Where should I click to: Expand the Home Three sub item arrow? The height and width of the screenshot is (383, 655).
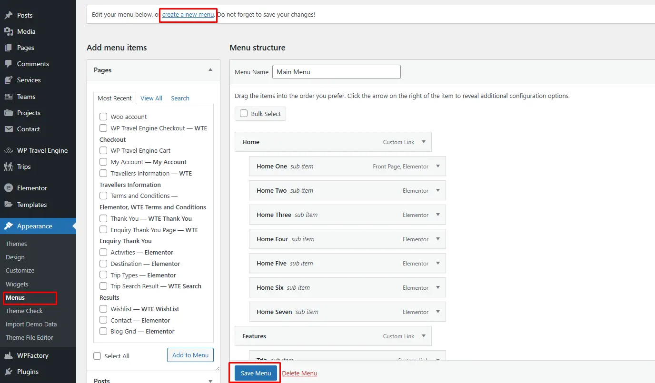pyautogui.click(x=438, y=215)
